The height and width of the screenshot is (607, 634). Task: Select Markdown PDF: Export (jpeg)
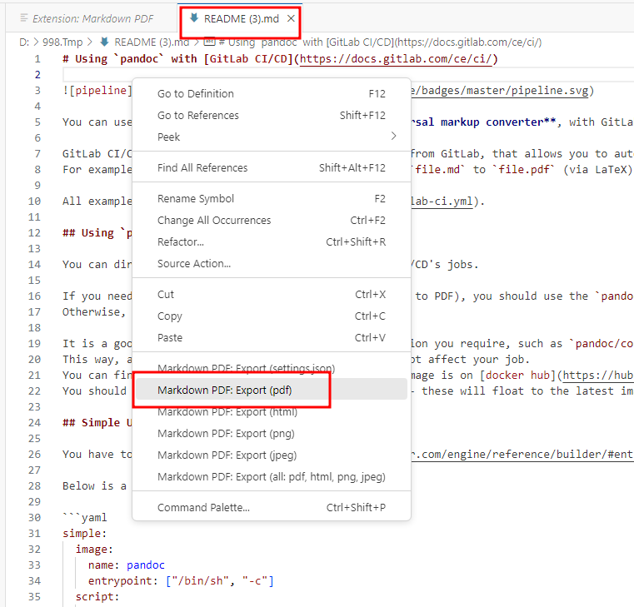point(272,455)
